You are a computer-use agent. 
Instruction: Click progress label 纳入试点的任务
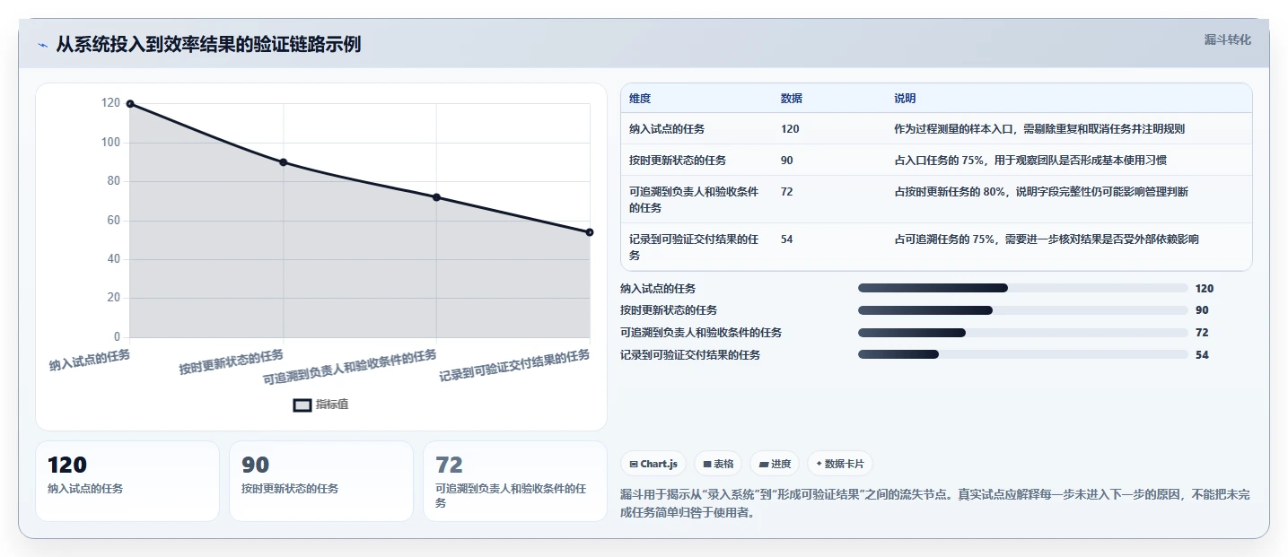658,289
